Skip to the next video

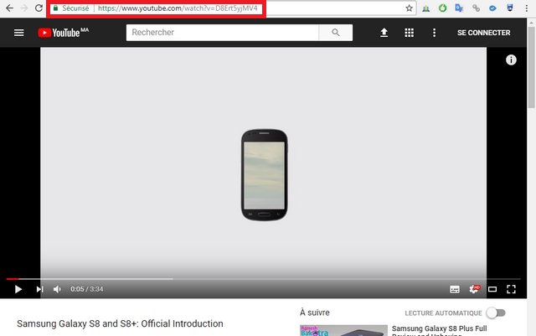pos(39,289)
